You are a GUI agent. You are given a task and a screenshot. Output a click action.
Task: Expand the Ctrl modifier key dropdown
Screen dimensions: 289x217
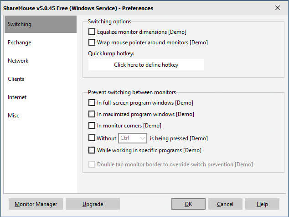133,138
